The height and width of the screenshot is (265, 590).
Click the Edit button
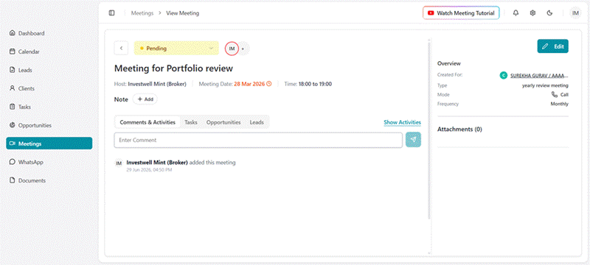(x=552, y=46)
